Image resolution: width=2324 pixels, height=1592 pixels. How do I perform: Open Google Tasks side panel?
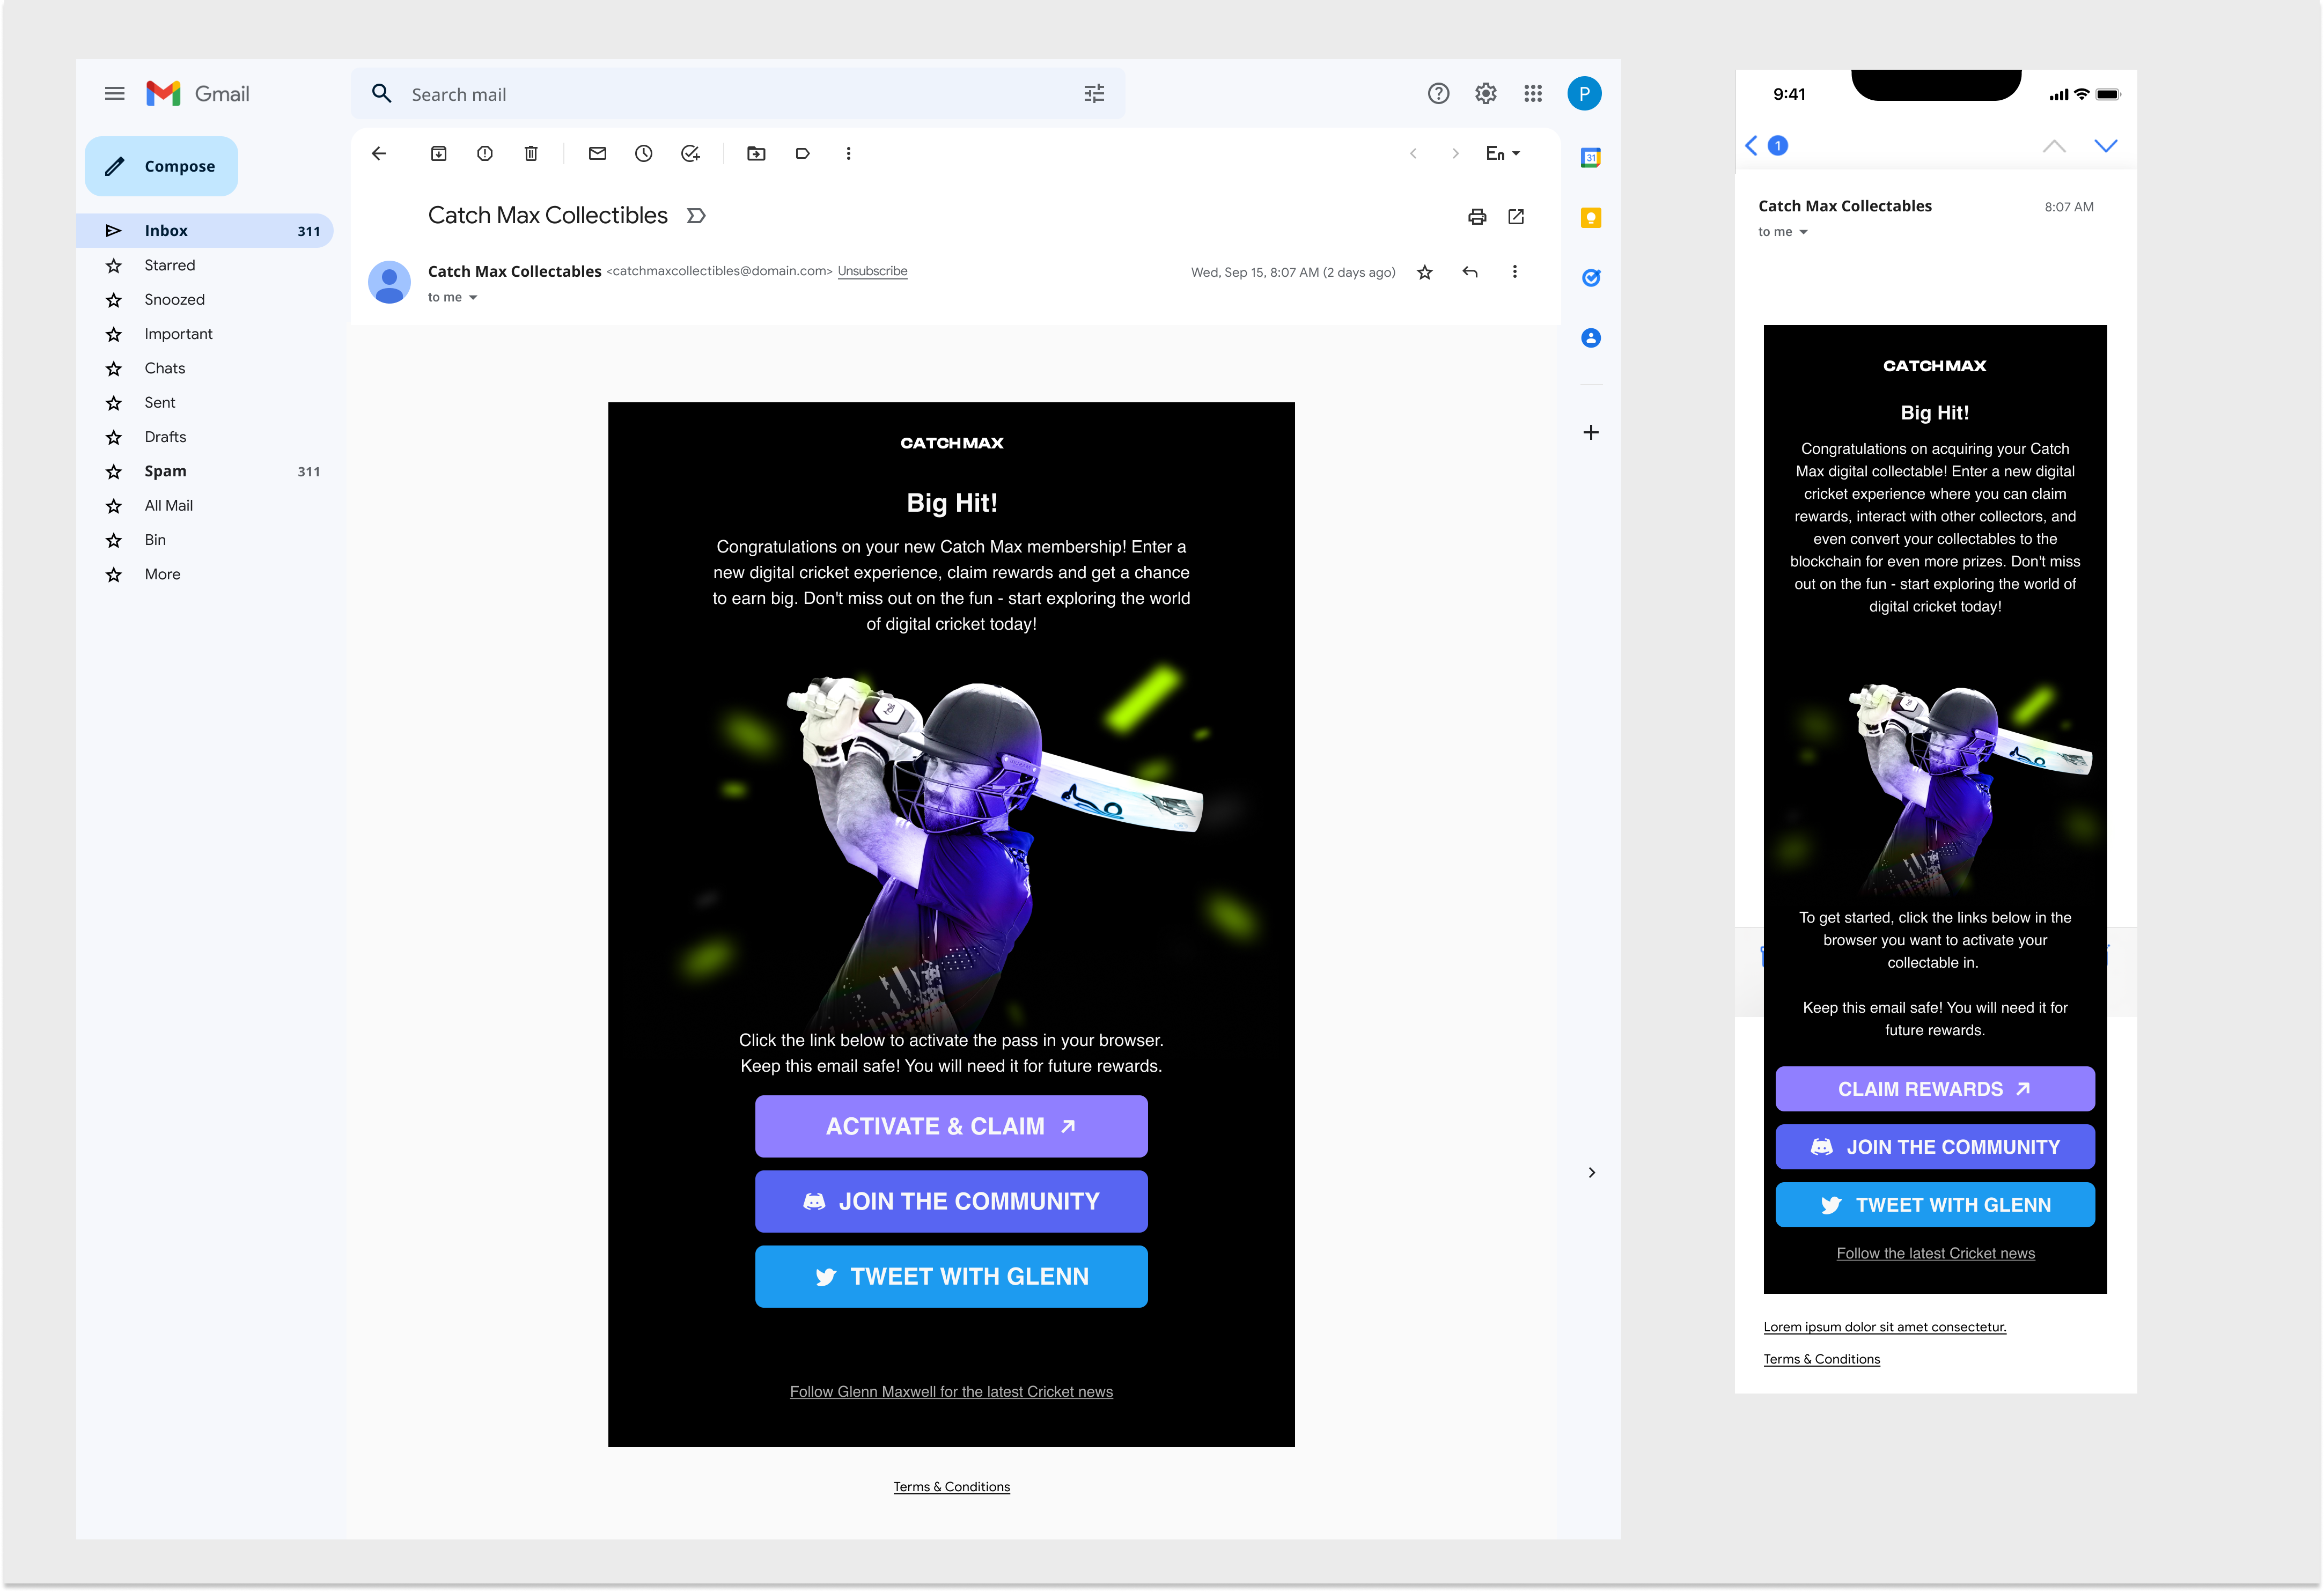coord(1591,278)
